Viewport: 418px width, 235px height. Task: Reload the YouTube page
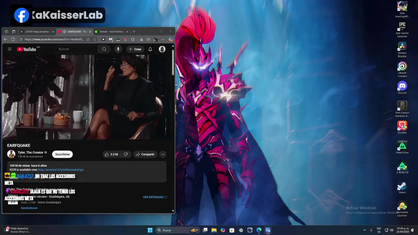pos(13,39)
